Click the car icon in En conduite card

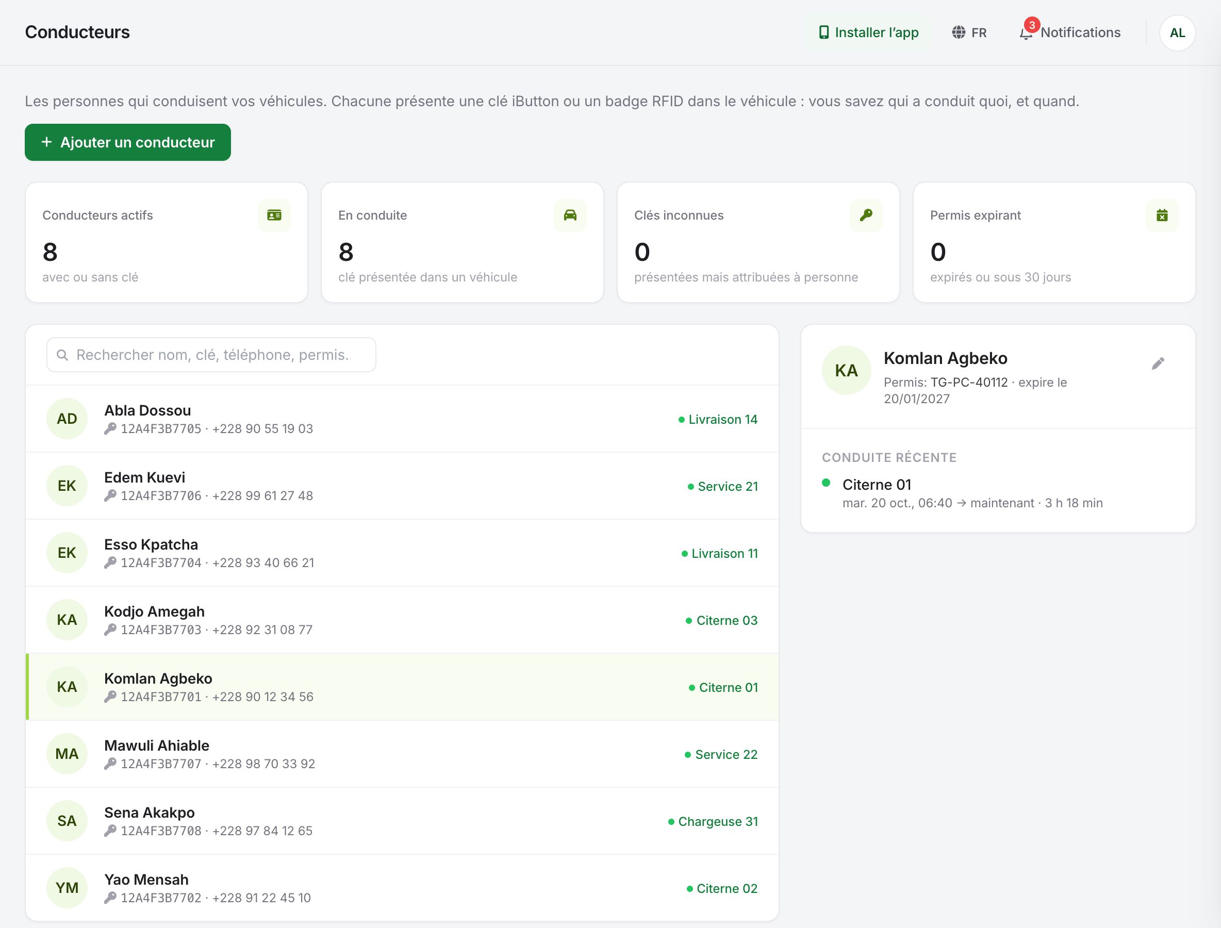(x=570, y=215)
